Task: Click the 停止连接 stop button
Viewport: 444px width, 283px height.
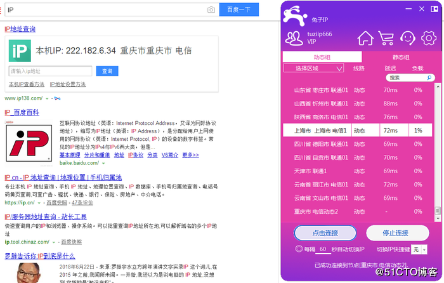Action: (398, 233)
